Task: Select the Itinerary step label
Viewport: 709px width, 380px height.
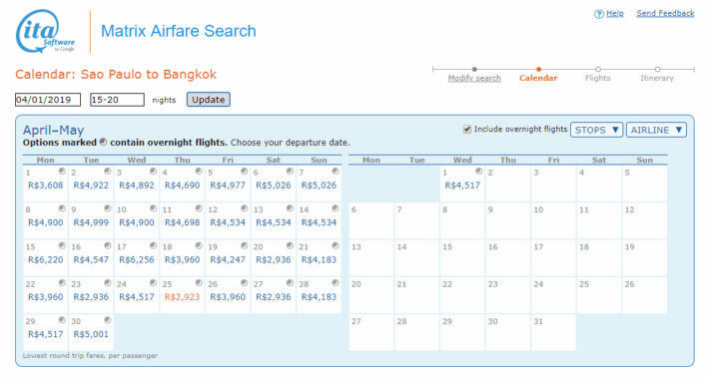Action: point(656,78)
